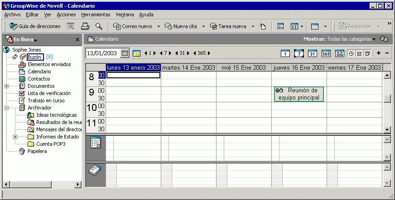
Task: Open the Nueva cita dropdown arrow
Action: 203,26
